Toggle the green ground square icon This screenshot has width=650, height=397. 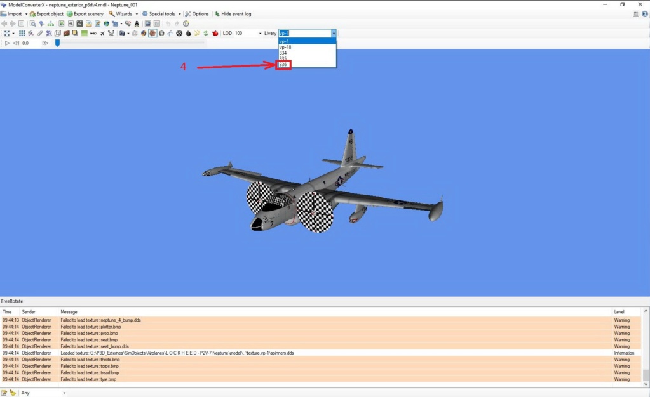84,33
